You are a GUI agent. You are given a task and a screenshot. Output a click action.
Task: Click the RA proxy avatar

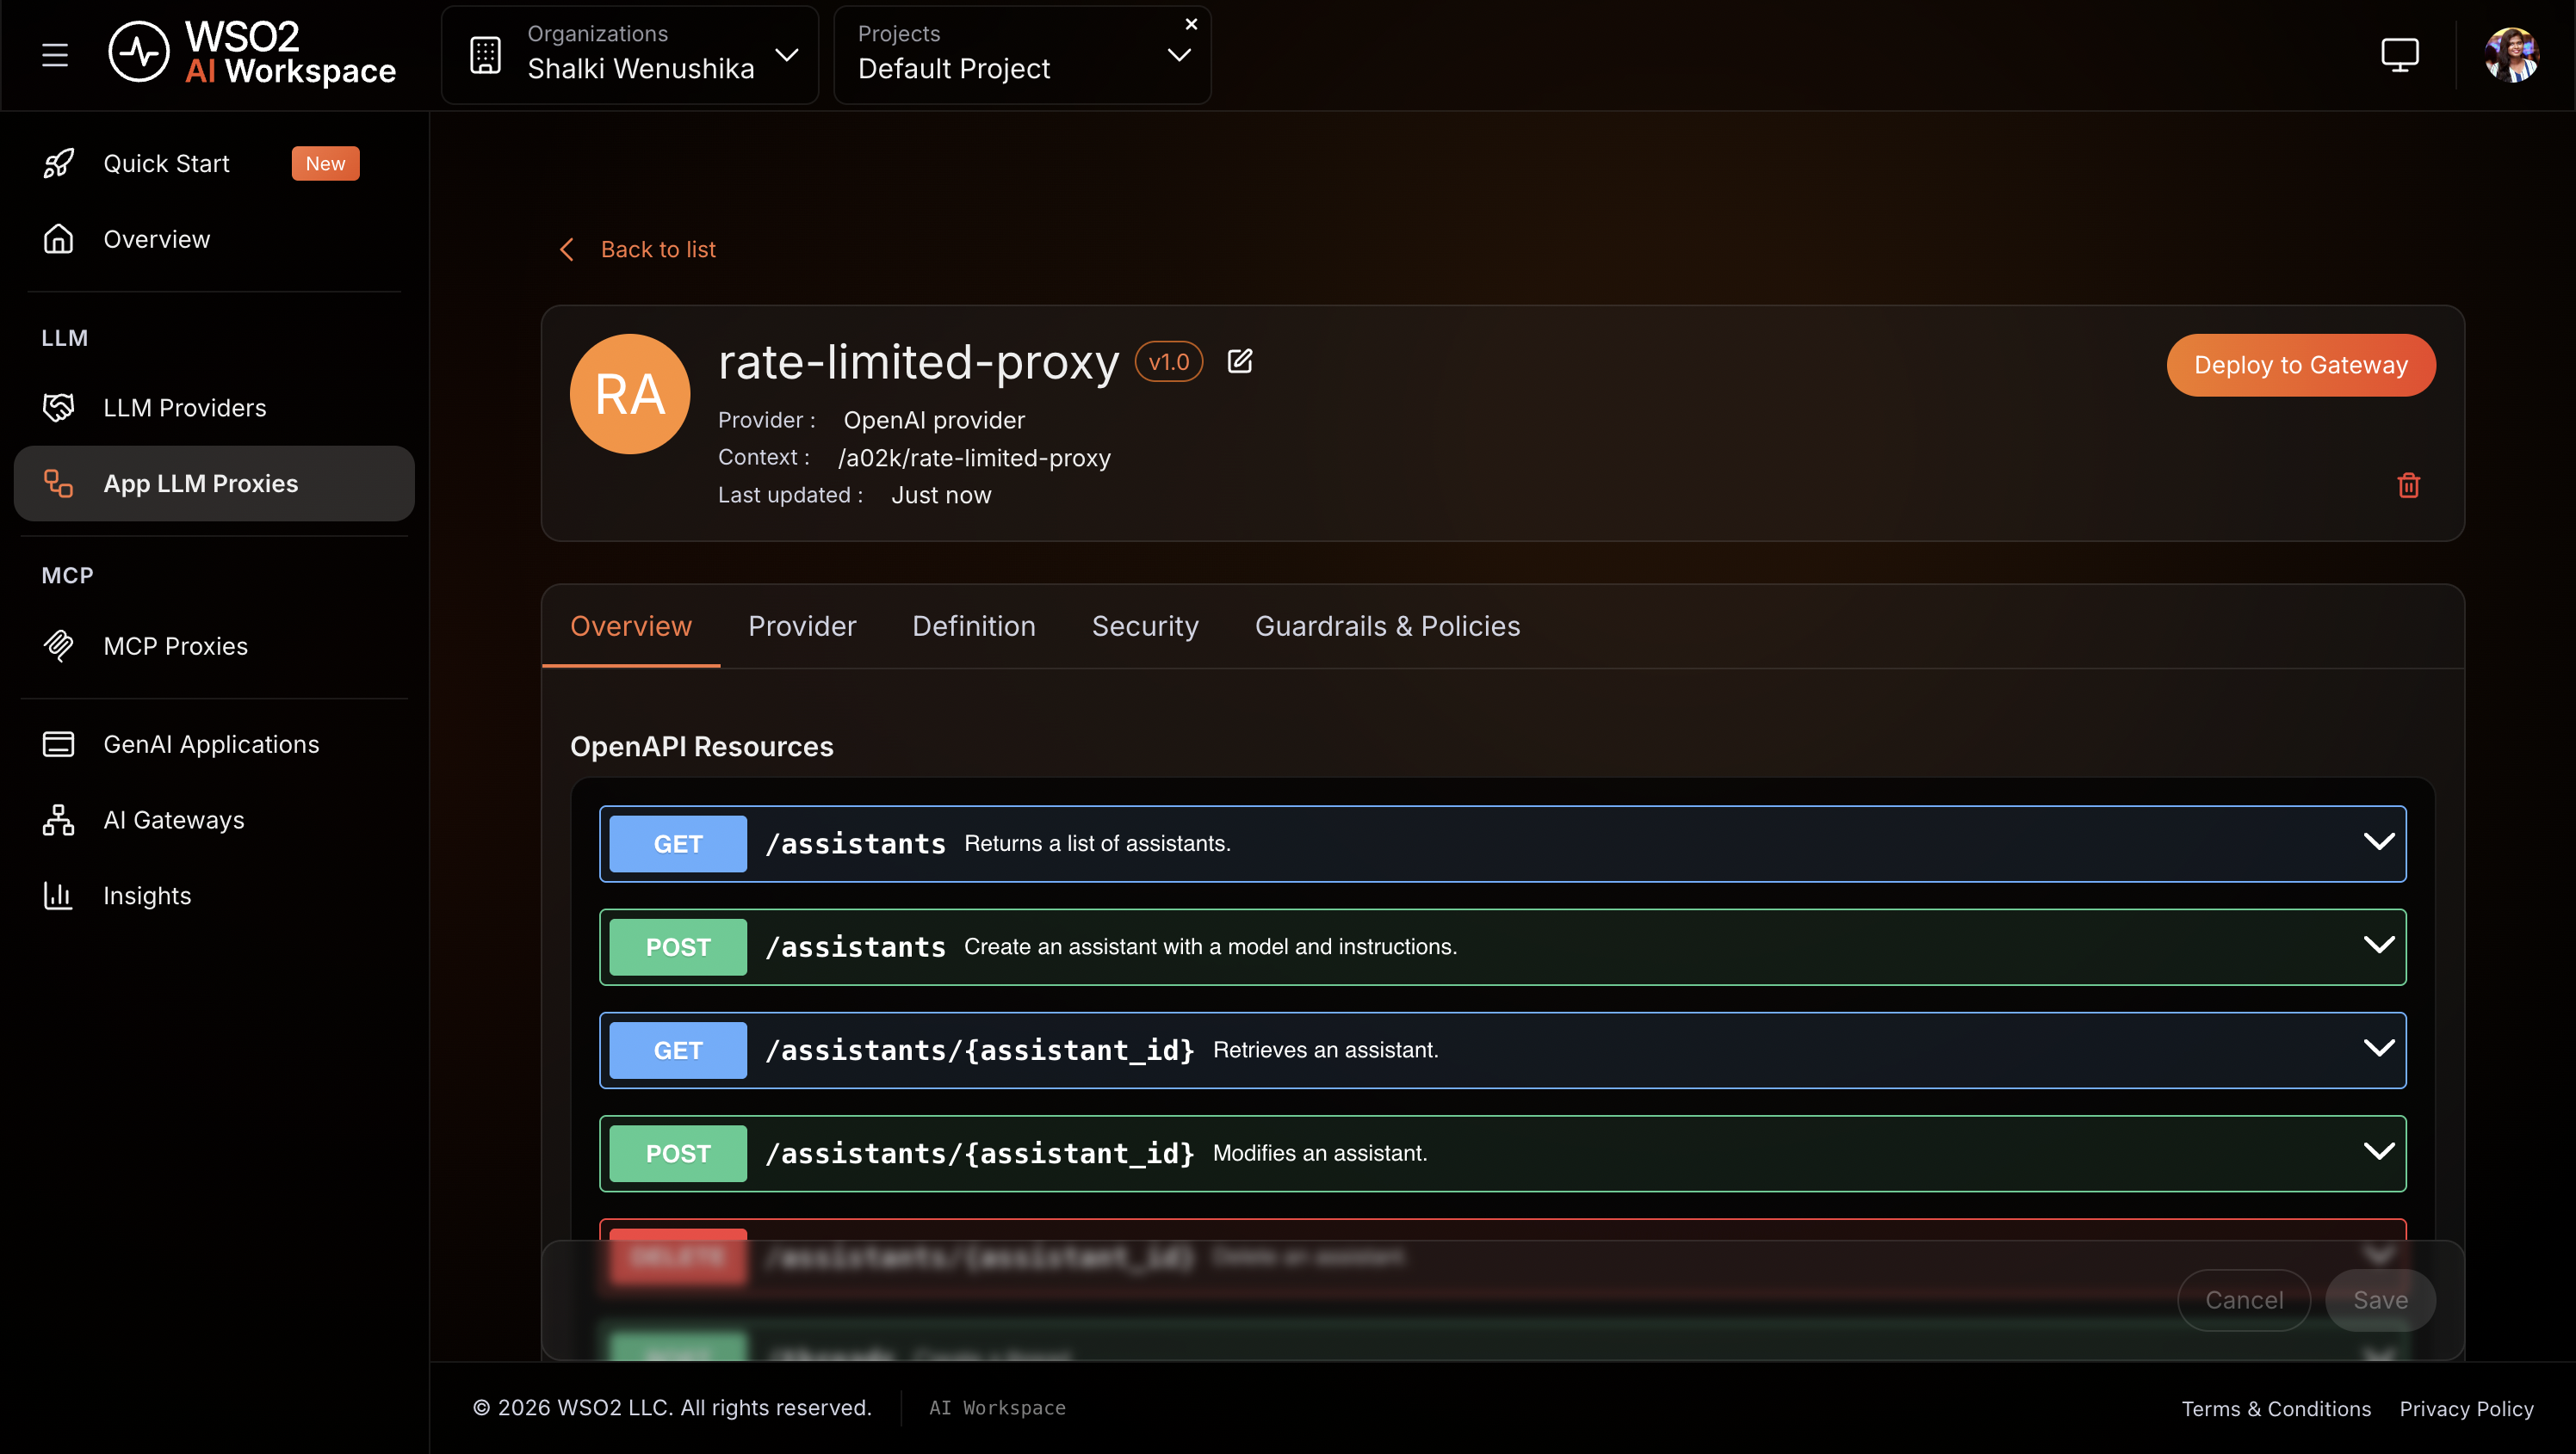tap(630, 395)
